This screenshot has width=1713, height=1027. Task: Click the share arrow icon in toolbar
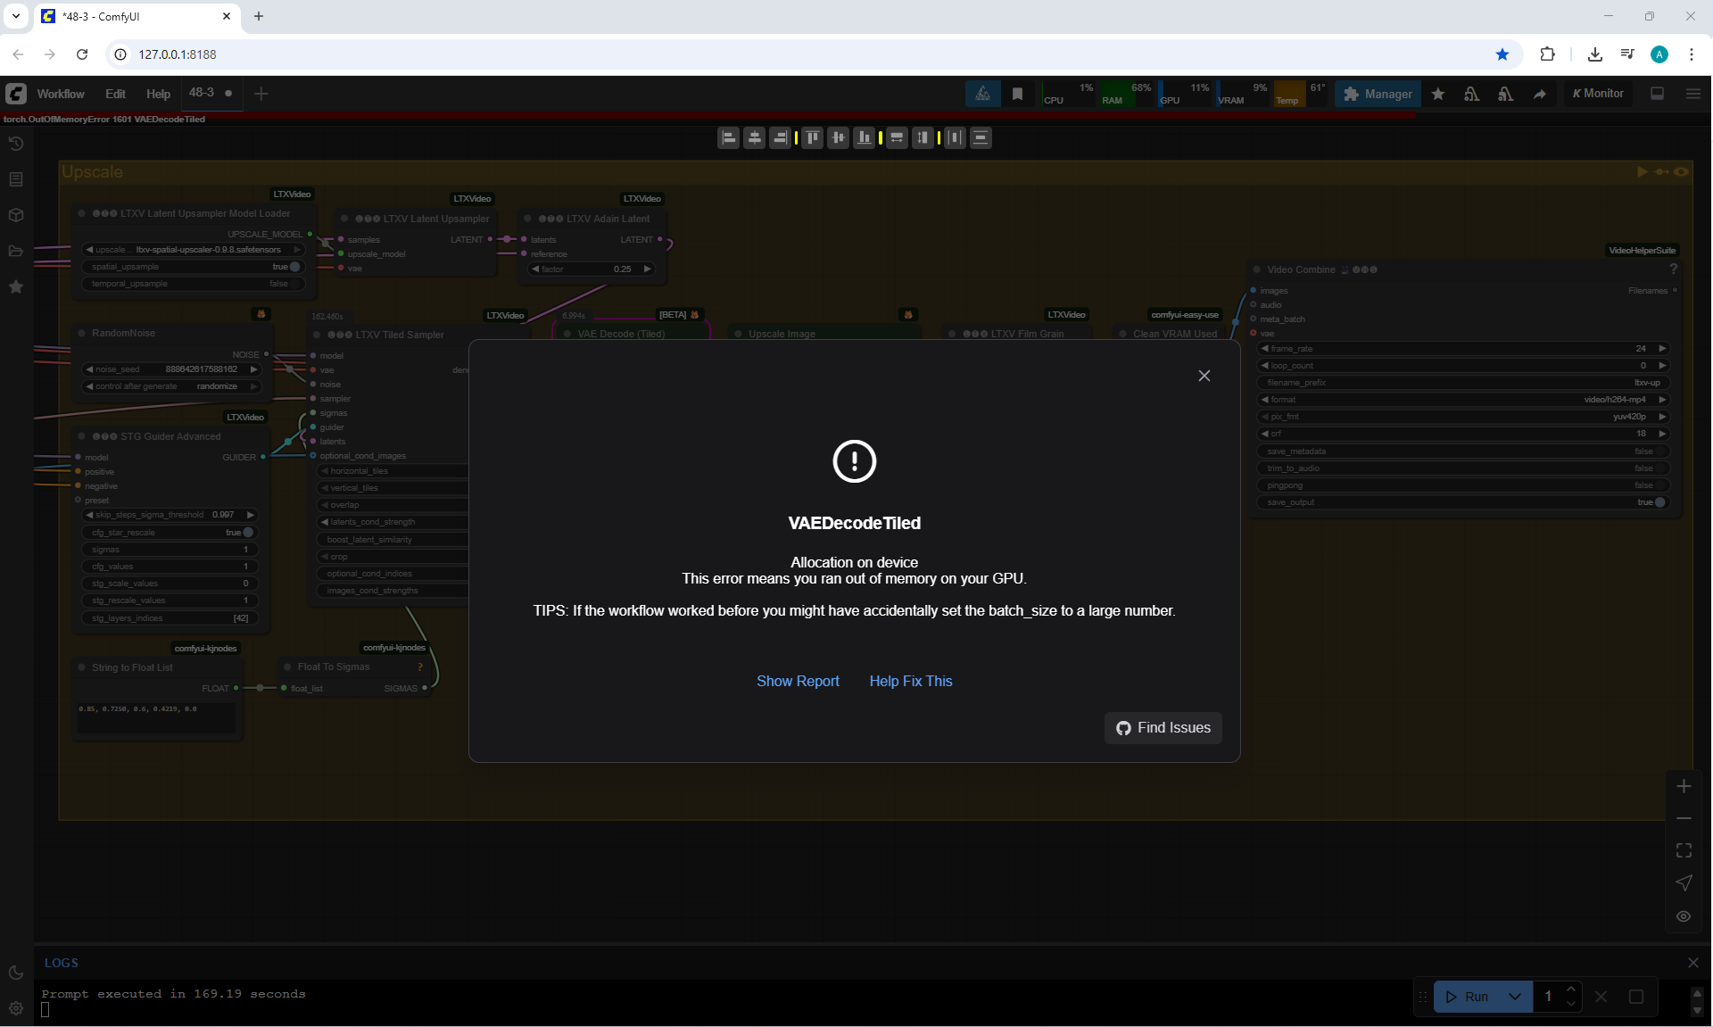click(1540, 94)
